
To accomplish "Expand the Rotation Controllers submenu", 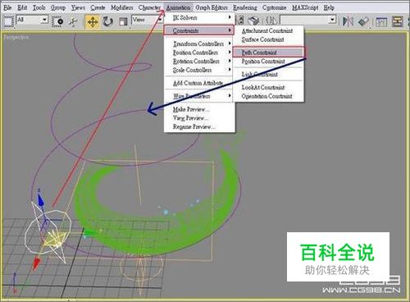I will click(x=199, y=62).
